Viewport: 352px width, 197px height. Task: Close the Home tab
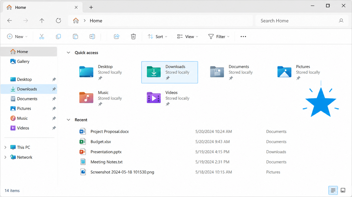point(76,7)
